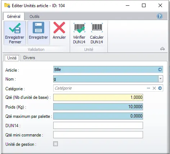The height and width of the screenshot is (154, 170).
Task: Click the Enregistrer floppy disk icon
Action: [38, 28]
